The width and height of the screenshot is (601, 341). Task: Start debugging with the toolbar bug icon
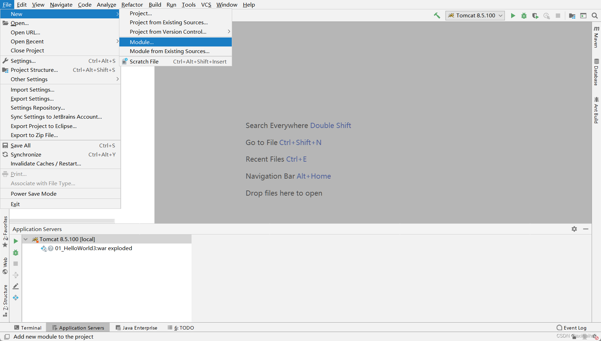point(524,16)
